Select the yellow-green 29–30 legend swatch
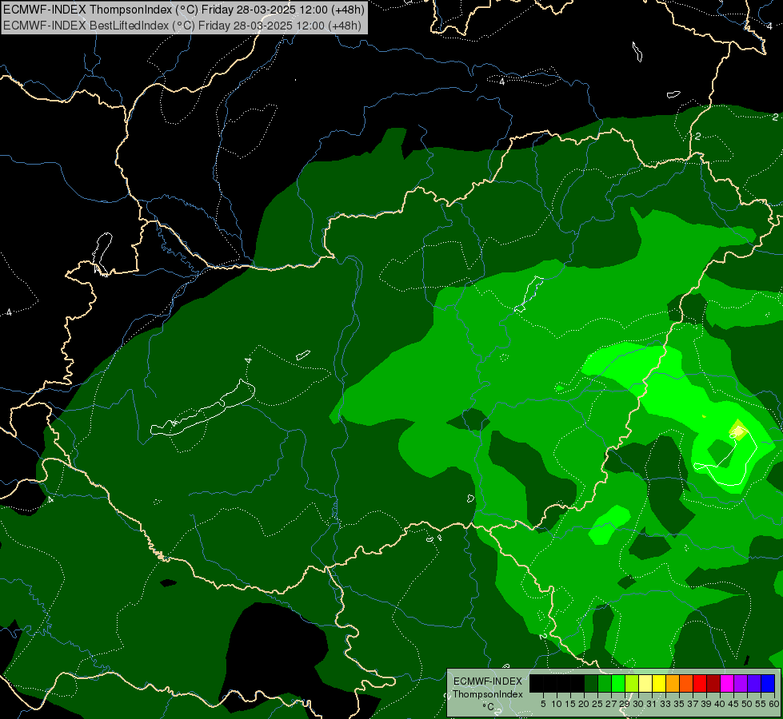 click(x=632, y=683)
